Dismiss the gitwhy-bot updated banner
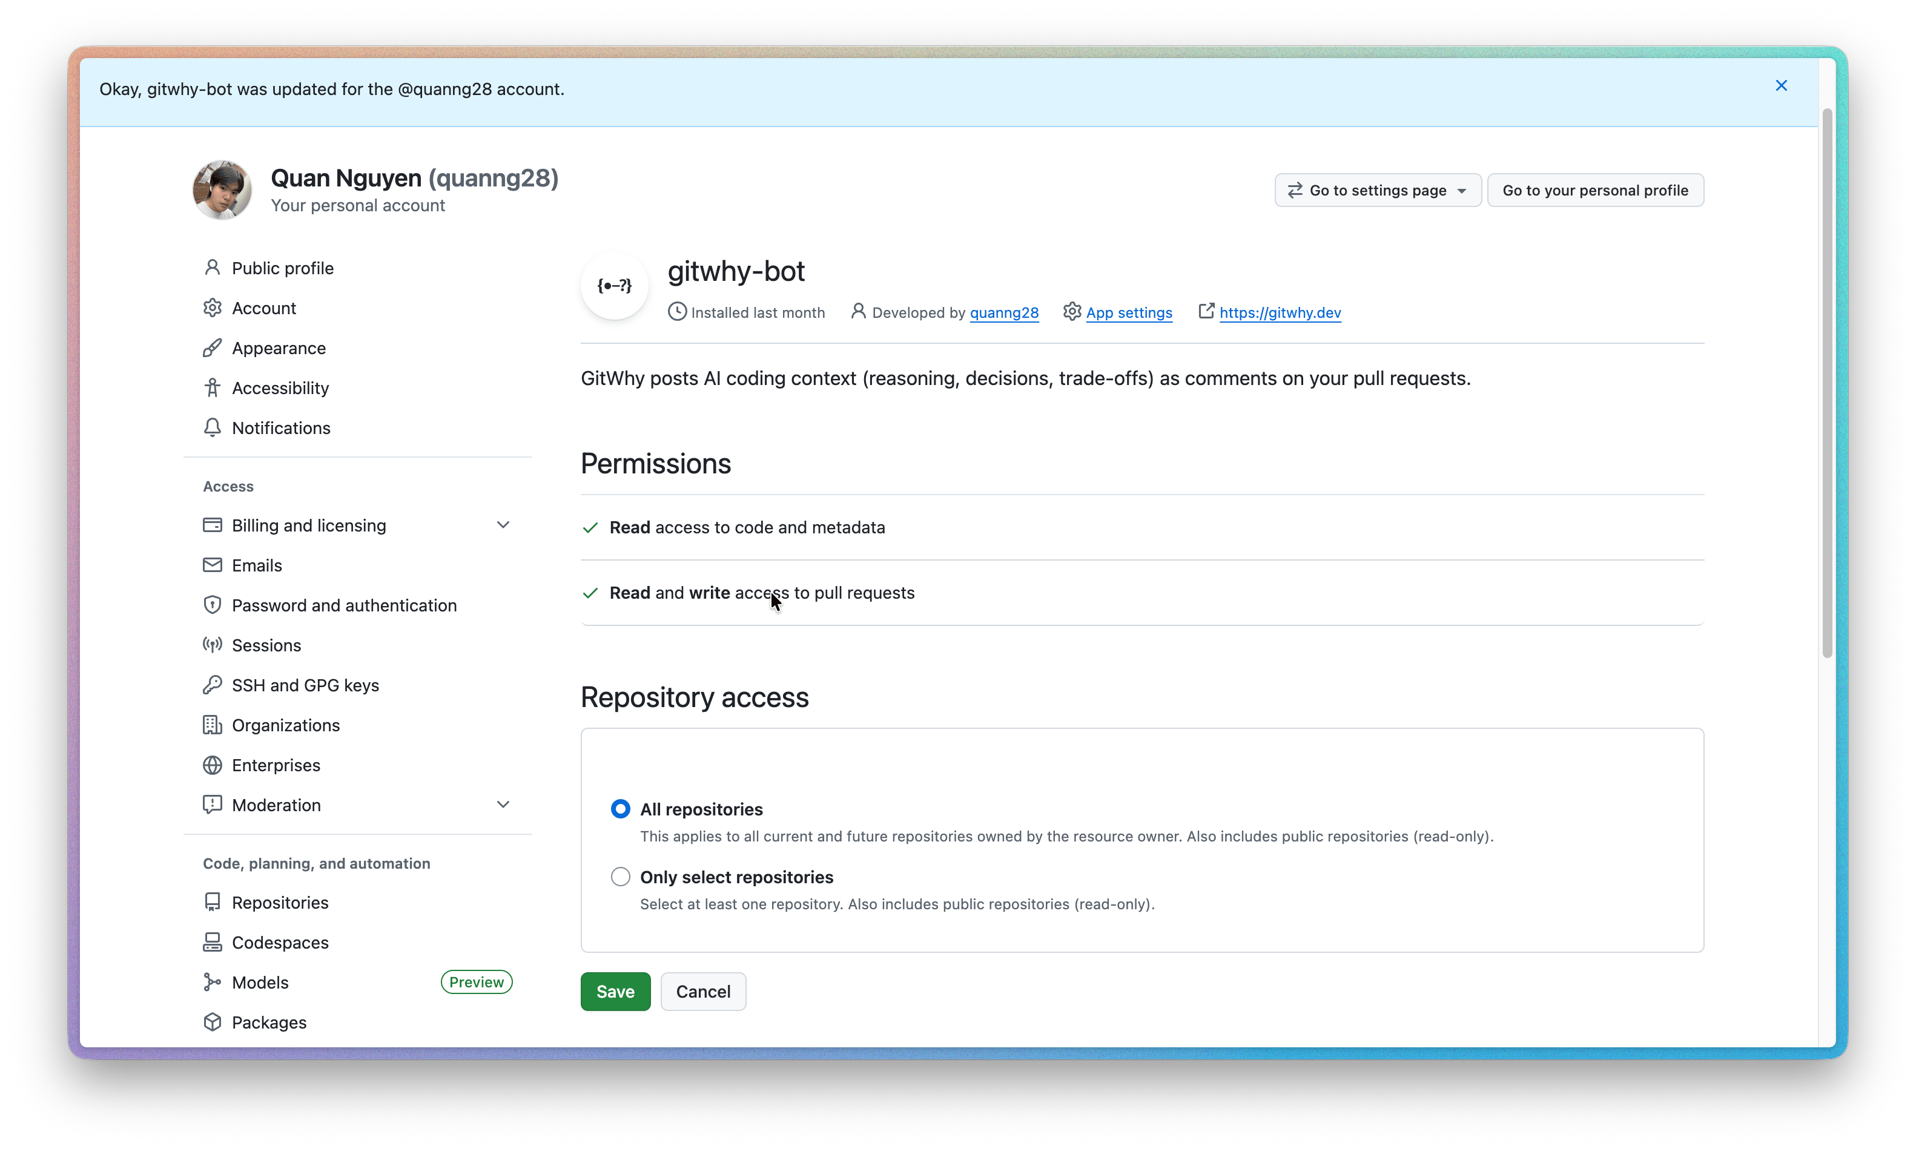The width and height of the screenshot is (1916, 1149). (1781, 85)
